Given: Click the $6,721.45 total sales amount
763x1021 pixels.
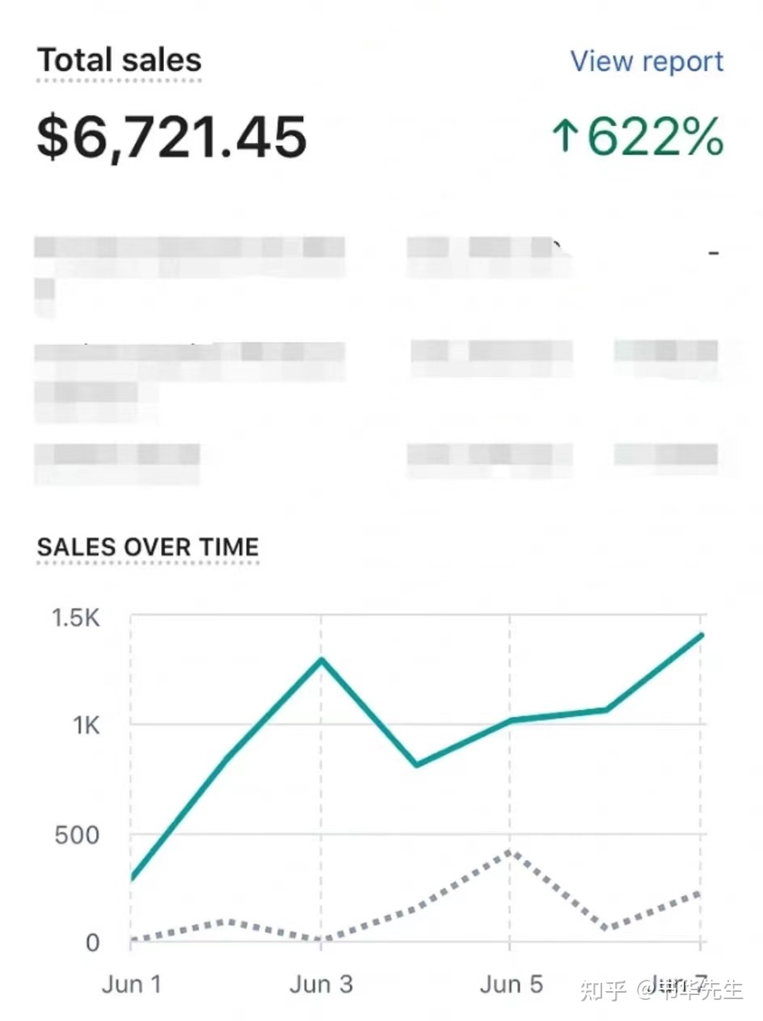Looking at the screenshot, I should click(x=172, y=137).
